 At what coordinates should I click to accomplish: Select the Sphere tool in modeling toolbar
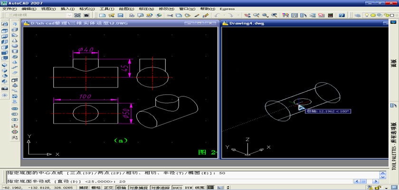point(15,46)
